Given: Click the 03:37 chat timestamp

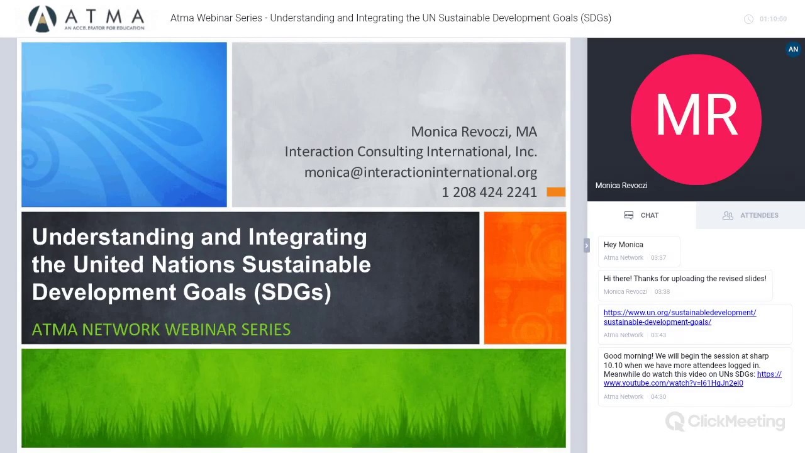Looking at the screenshot, I should point(658,258).
